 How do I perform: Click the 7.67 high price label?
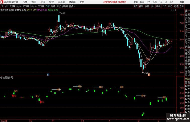[63, 13]
